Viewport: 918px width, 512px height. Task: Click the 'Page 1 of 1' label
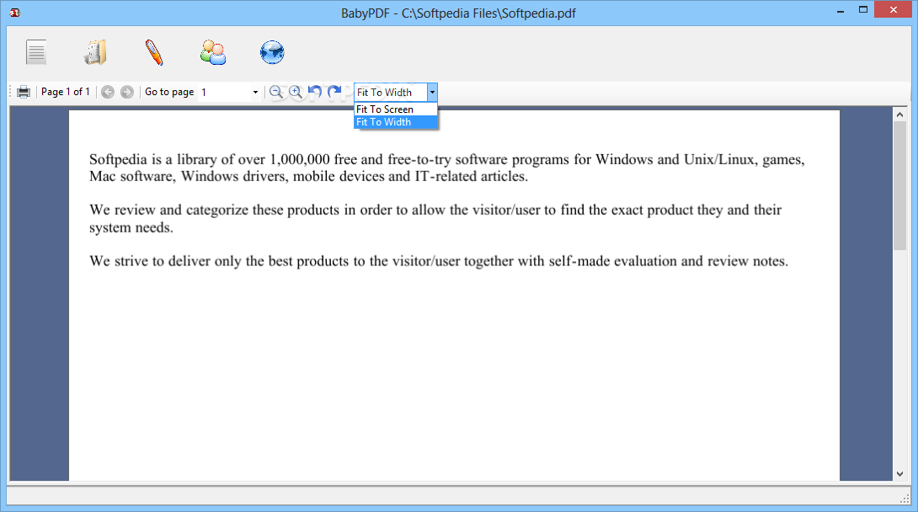tap(66, 92)
